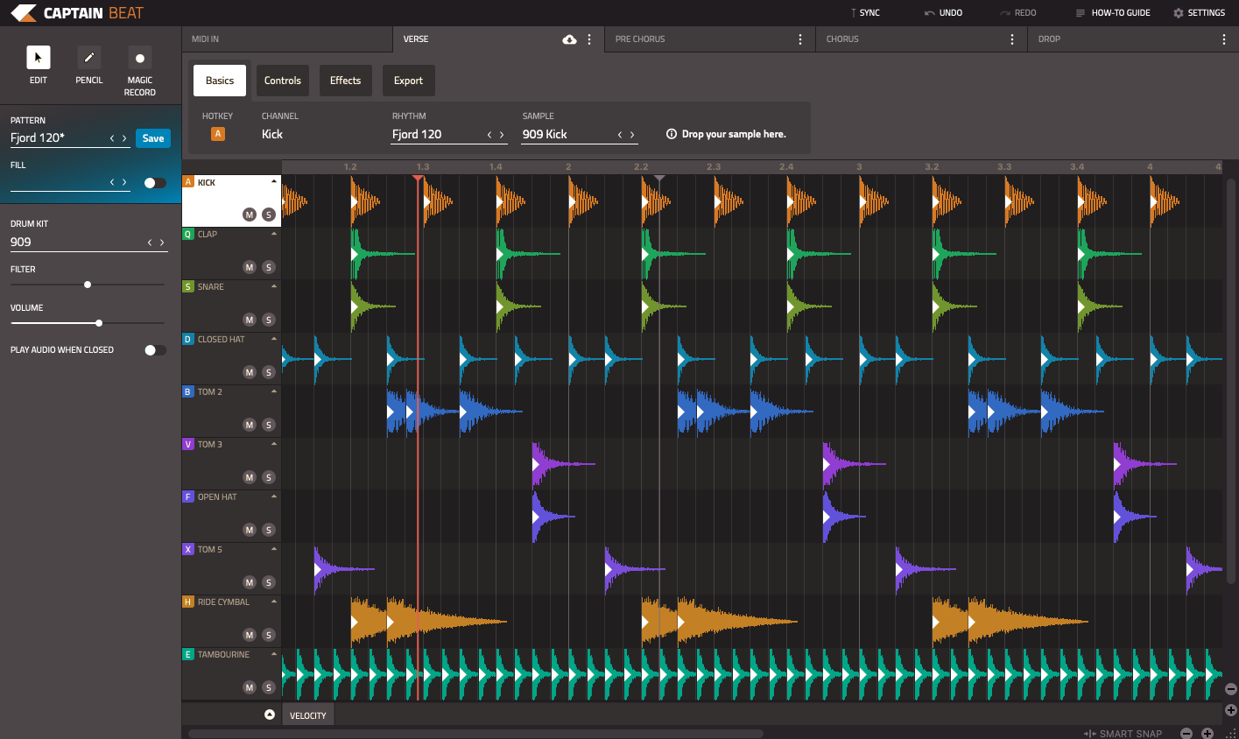Switch to the Chorus tab
Viewport: 1239px width, 739px height.
click(921, 39)
